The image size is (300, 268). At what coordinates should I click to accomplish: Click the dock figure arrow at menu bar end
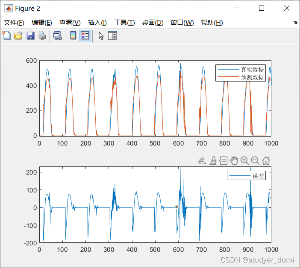[x=295, y=23]
